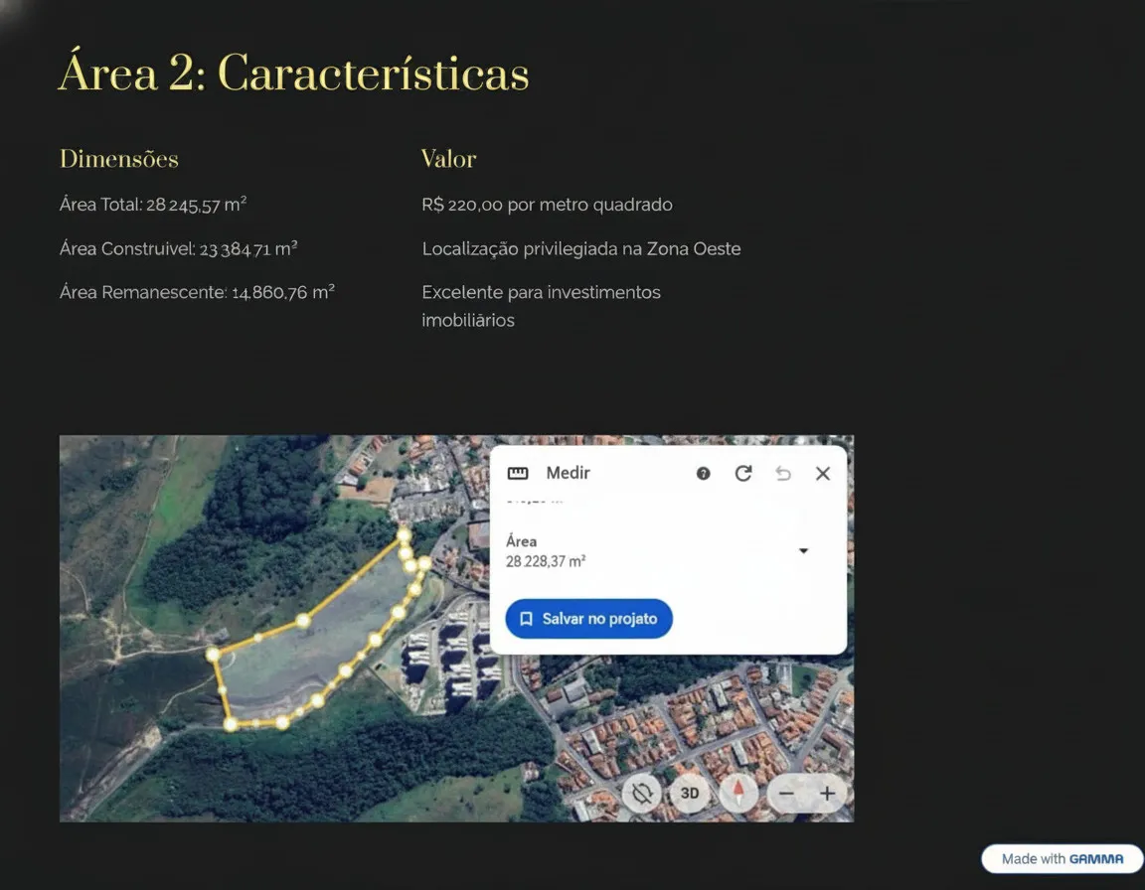Click the text Área Construível: 23 384,71 m²
Screen dimensions: 1145x890
click(178, 248)
